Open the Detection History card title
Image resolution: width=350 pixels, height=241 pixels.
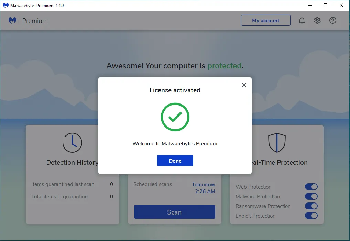(72, 162)
